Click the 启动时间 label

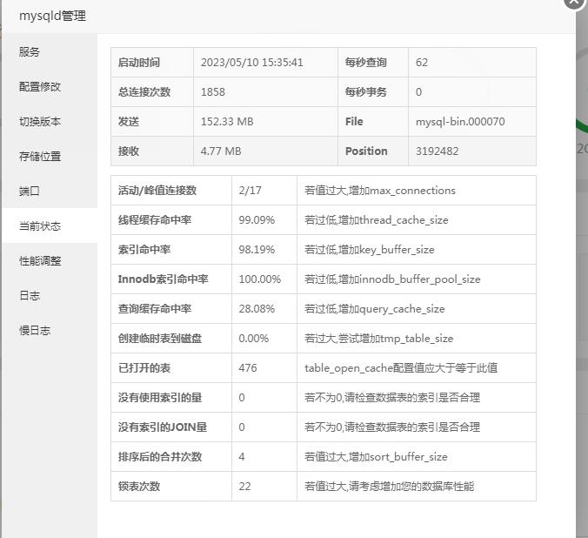pyautogui.click(x=139, y=63)
